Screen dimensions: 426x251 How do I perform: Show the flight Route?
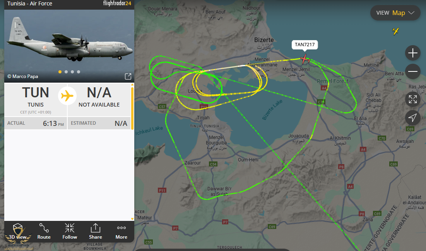pos(44,231)
